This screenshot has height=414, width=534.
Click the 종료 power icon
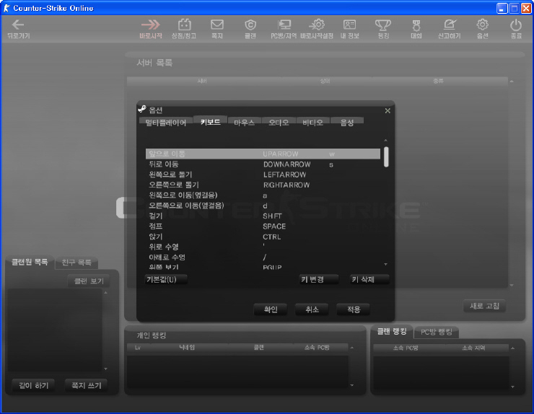point(516,25)
